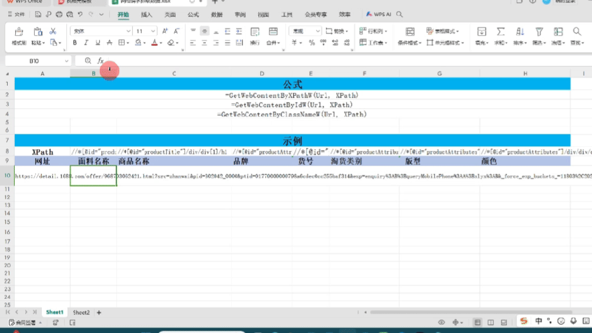Screen dimensions: 592x333
Task: Click the horizontal scrollbar at bottom
Action: (x=471, y=312)
